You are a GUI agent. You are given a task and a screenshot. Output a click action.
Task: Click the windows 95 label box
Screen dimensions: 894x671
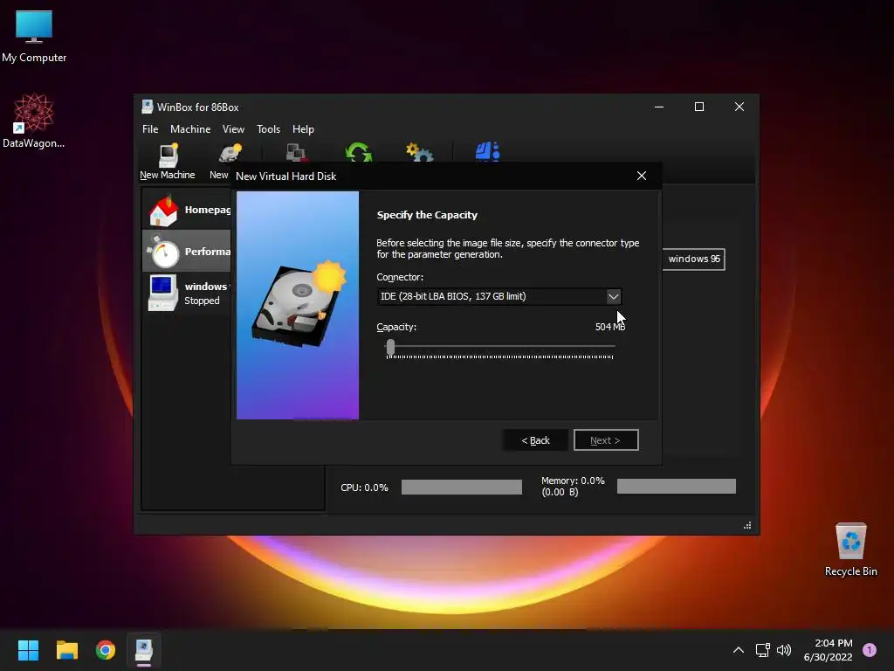click(x=694, y=259)
